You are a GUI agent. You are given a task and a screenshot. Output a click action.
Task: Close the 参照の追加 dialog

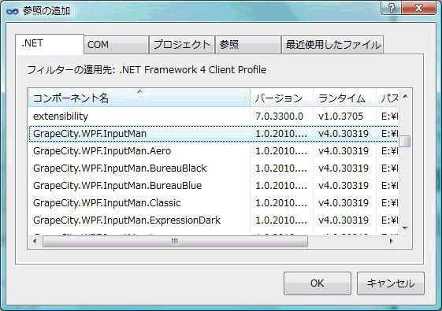(x=418, y=8)
